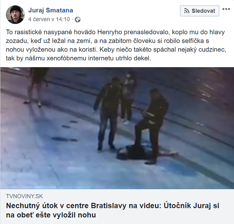Open the three-dot post options menu

(226, 9)
